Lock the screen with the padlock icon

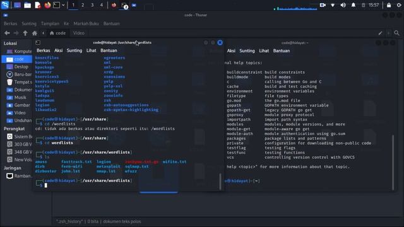coord(389,5)
